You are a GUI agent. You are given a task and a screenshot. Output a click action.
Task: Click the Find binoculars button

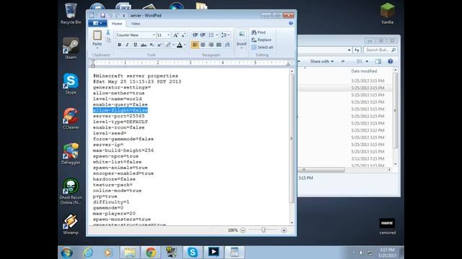[x=258, y=32]
